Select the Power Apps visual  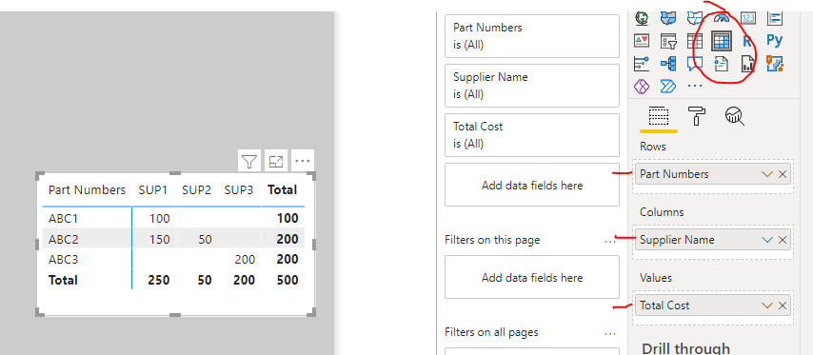point(642,86)
